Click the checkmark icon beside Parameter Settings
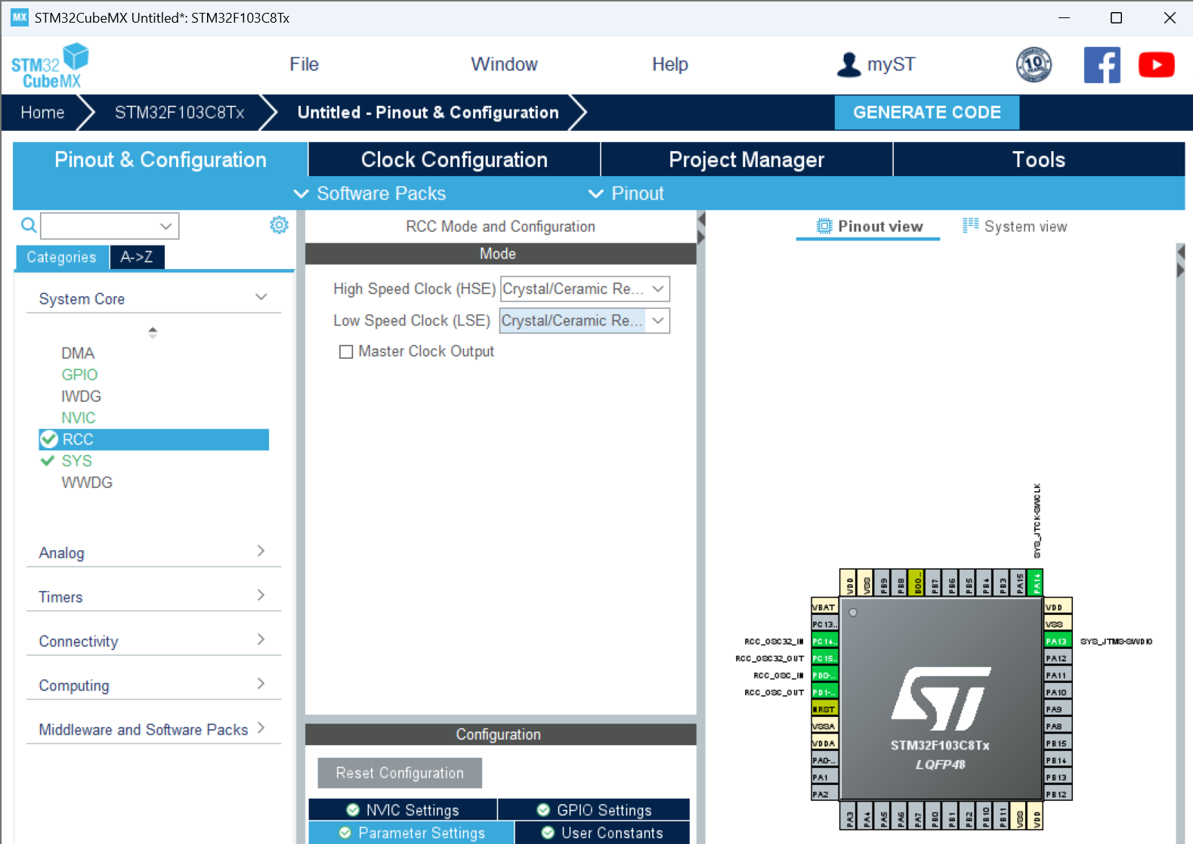Screen dimensions: 1193x844 [x=345, y=833]
